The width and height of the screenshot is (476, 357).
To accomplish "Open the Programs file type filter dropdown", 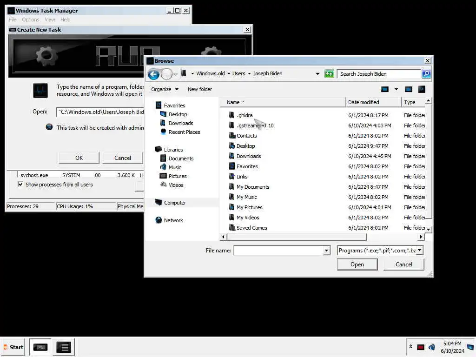I will (420, 251).
